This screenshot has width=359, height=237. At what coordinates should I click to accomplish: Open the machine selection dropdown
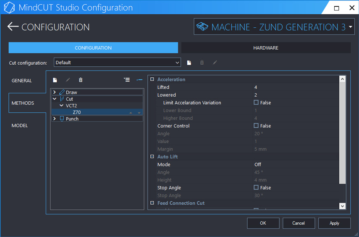[x=351, y=27]
